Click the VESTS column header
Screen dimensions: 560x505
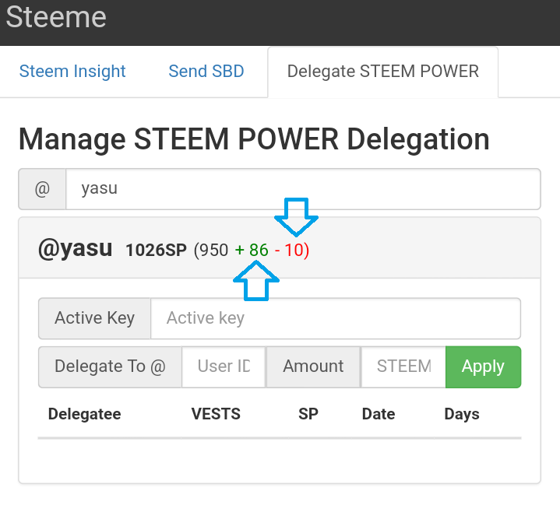coord(216,414)
